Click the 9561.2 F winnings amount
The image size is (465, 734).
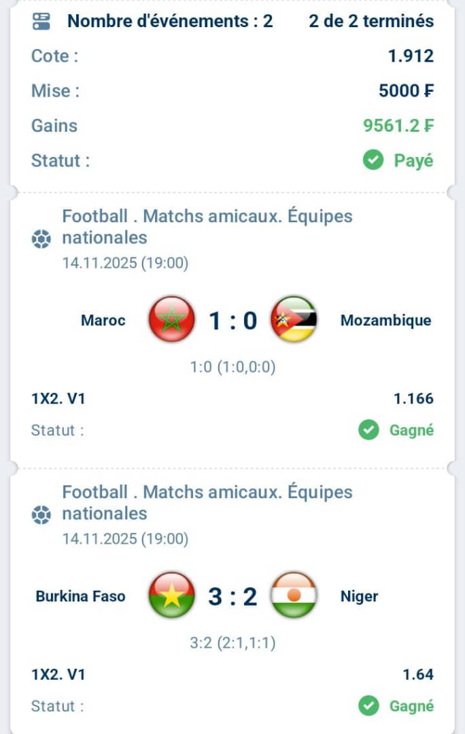398,126
